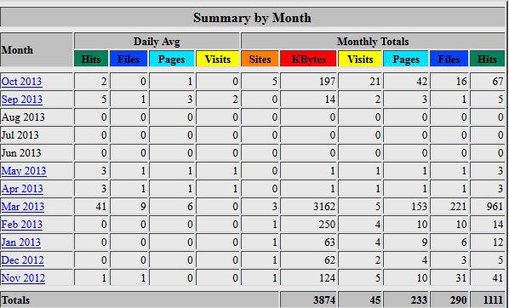The height and width of the screenshot is (308, 509).
Task: Click the Mar 2013 daily Hits value 41
Action: (101, 207)
